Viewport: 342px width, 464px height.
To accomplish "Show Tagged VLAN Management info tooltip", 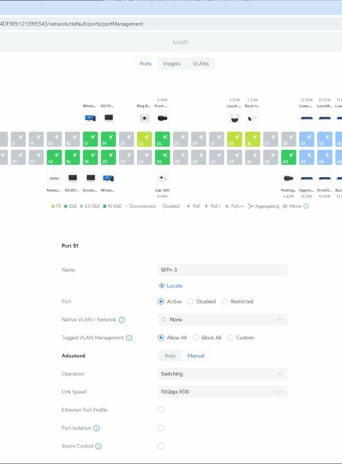I will point(129,338).
